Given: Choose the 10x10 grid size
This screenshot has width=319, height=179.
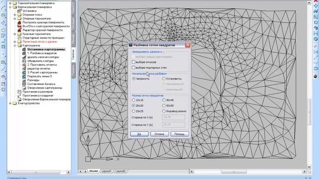Looking at the screenshot, I should coord(134,100).
